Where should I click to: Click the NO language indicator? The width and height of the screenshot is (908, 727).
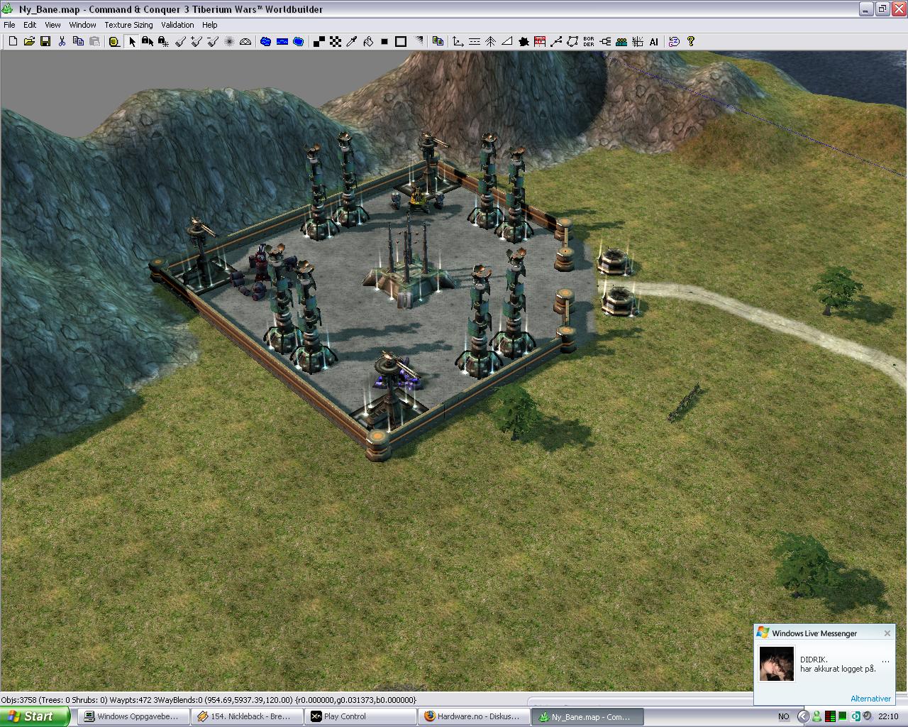click(783, 716)
